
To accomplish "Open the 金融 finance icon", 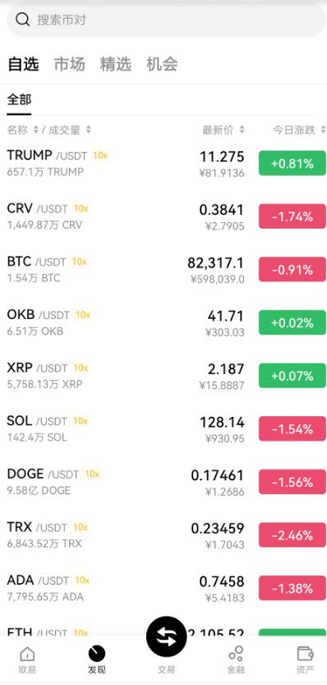I will pyautogui.click(x=236, y=654).
